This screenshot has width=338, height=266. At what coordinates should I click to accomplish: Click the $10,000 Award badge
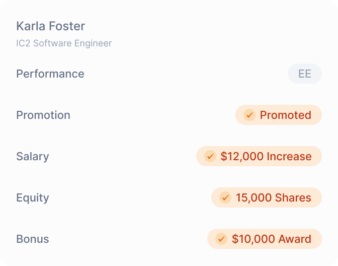[x=264, y=239]
